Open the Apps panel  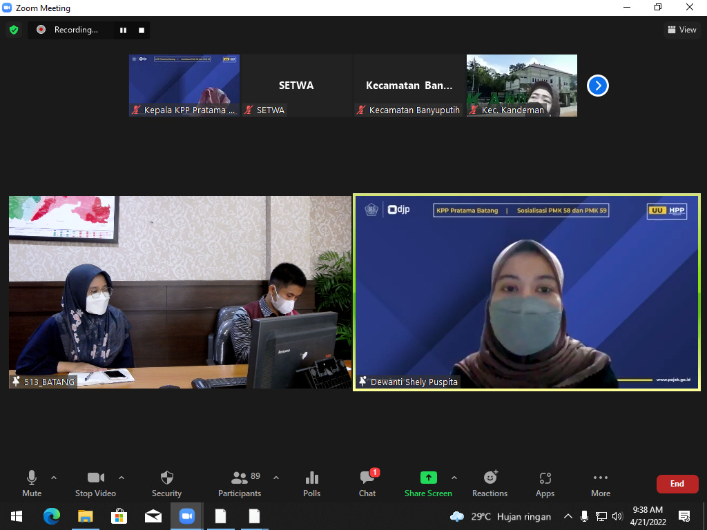(545, 484)
